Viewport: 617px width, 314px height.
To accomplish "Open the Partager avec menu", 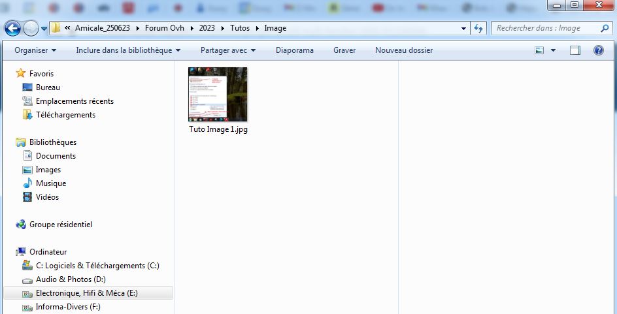I will coord(227,50).
